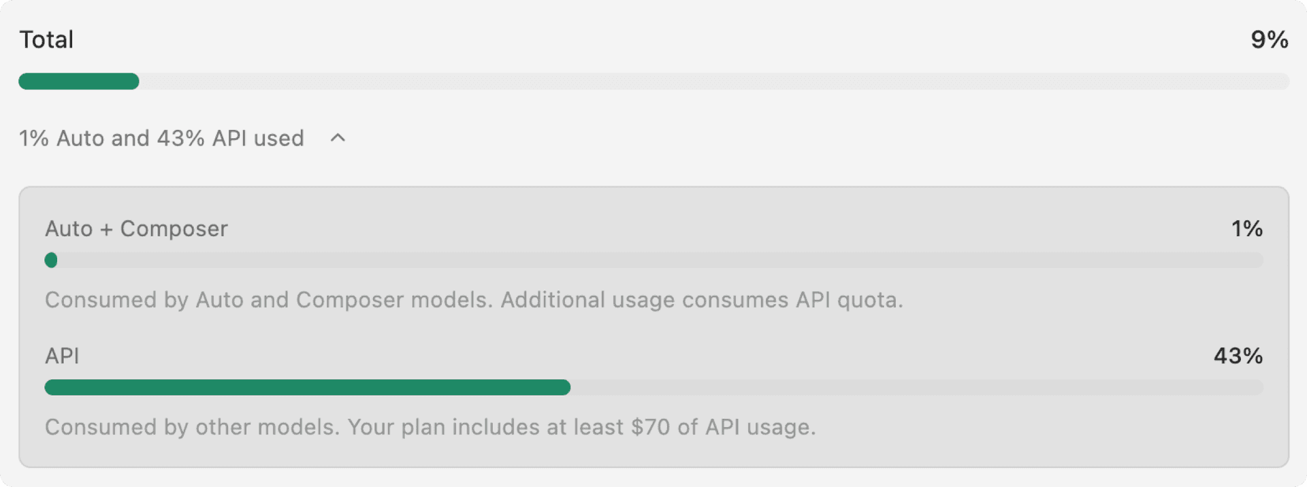Click the end of the API progress fill
This screenshot has width=1307, height=487.
click(567, 388)
